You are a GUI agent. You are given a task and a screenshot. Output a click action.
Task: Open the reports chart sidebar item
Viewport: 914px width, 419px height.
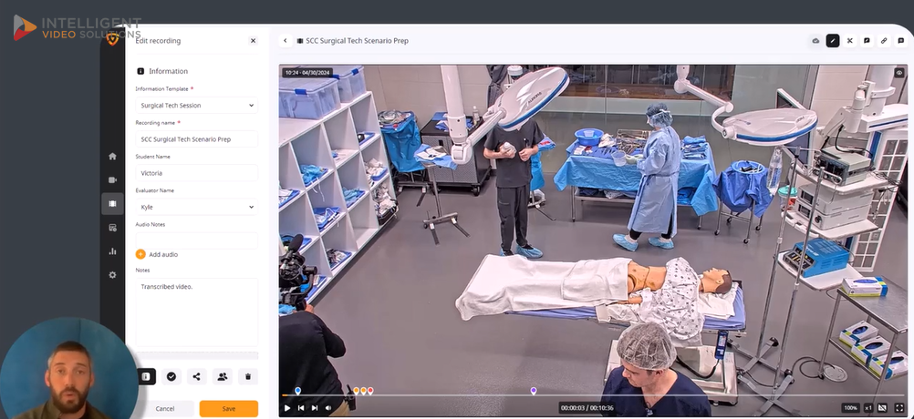point(112,251)
